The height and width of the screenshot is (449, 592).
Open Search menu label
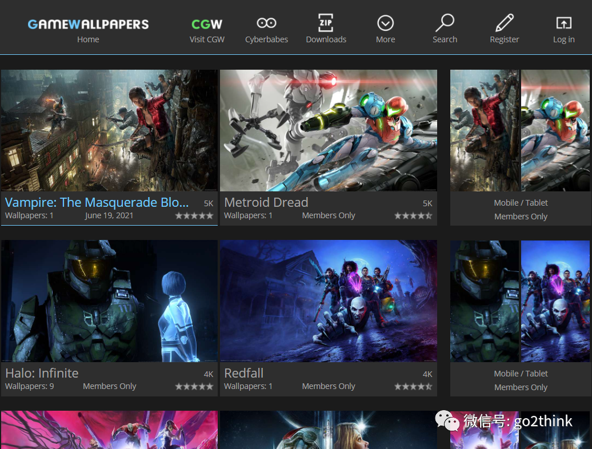[x=445, y=39]
